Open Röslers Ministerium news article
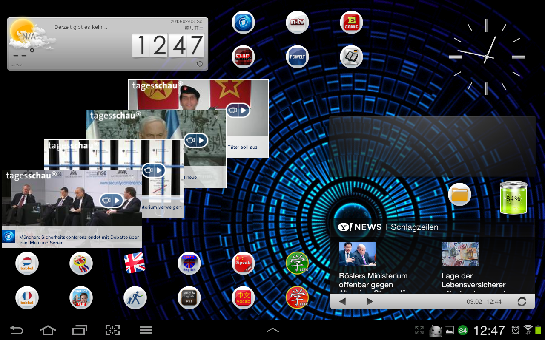Image resolution: width=545 pixels, height=340 pixels. (x=373, y=283)
